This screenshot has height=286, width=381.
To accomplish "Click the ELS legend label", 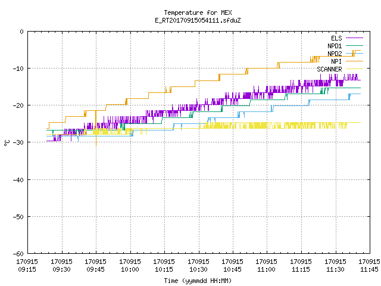I will (x=336, y=38).
